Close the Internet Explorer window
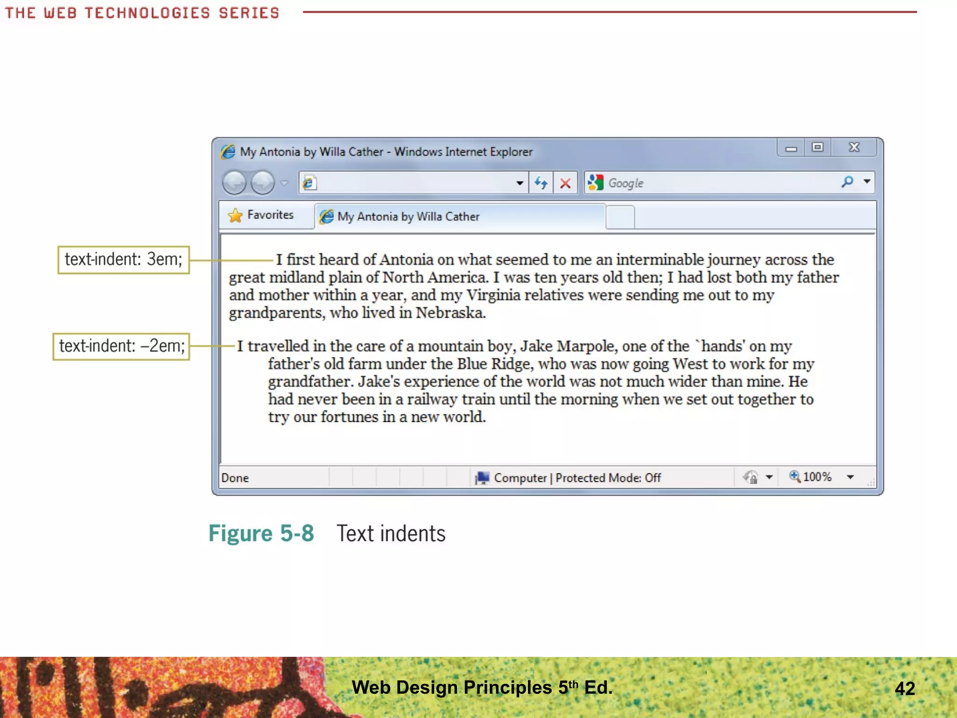 point(854,148)
